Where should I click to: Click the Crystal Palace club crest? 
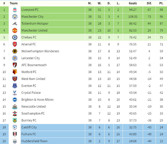15,93
